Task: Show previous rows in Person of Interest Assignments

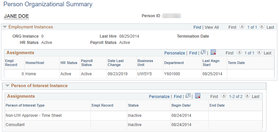Action: [x=224, y=96]
